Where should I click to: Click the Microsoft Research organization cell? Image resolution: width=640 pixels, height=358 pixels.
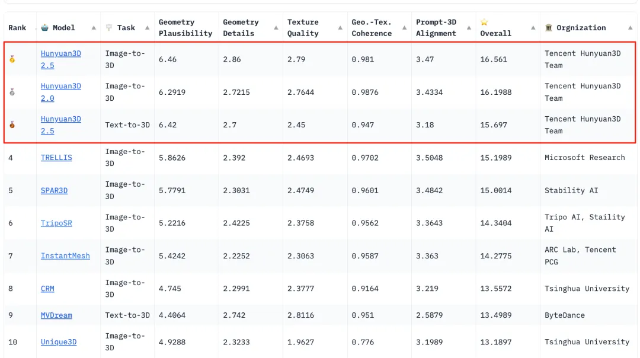point(584,158)
